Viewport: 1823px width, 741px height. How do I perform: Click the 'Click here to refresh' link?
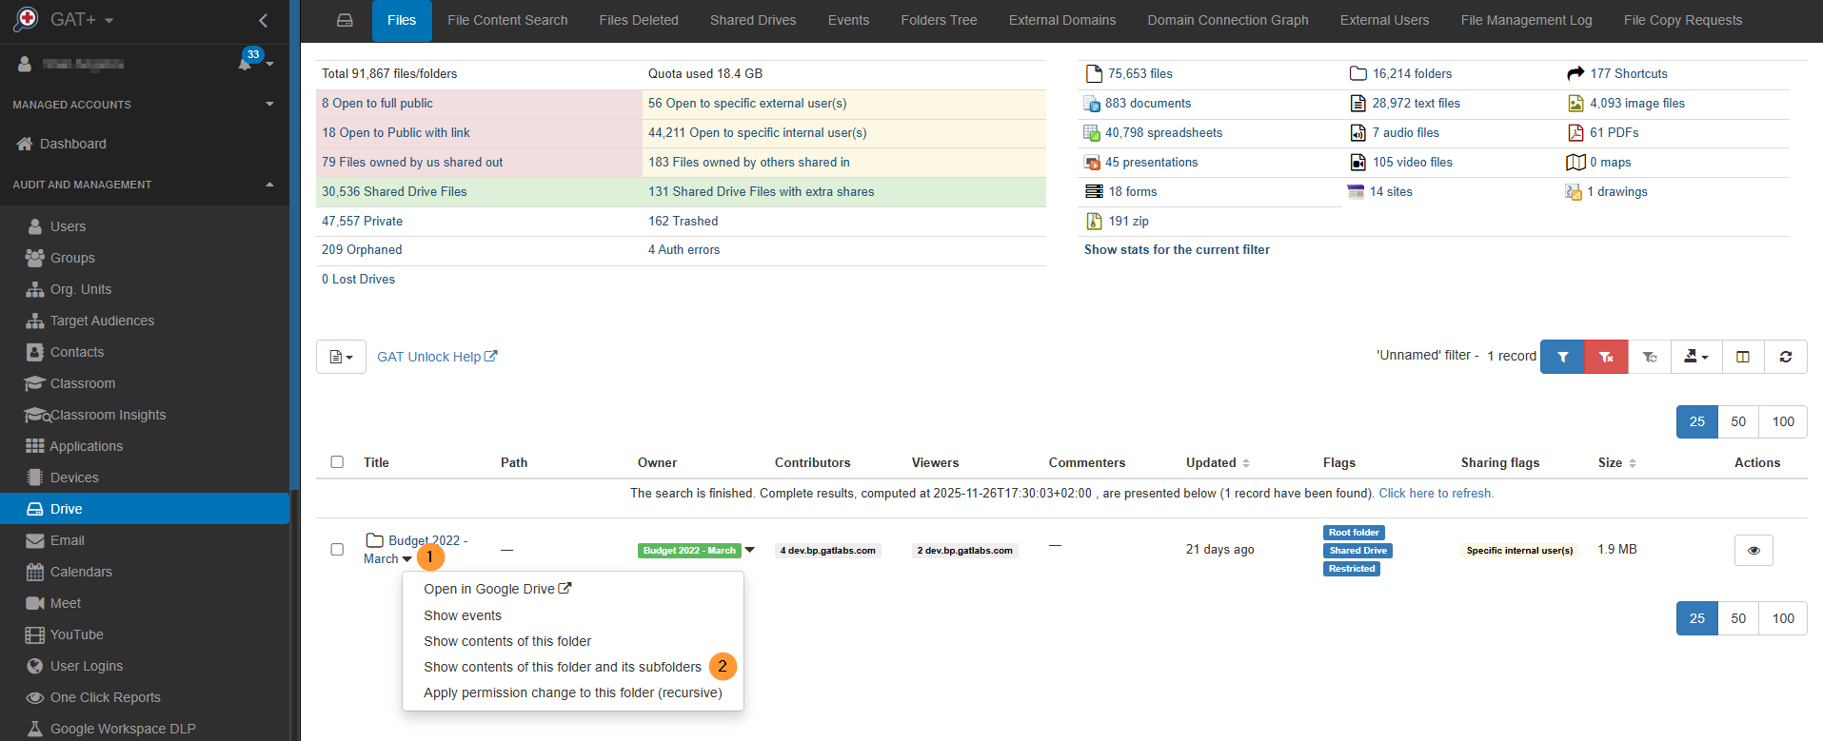(x=1436, y=493)
